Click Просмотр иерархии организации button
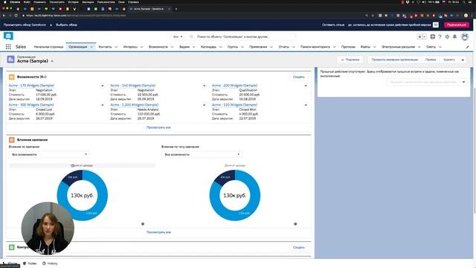 point(395,60)
